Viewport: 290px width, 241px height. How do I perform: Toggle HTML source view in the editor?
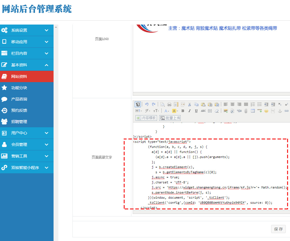pyautogui.click(x=138, y=104)
